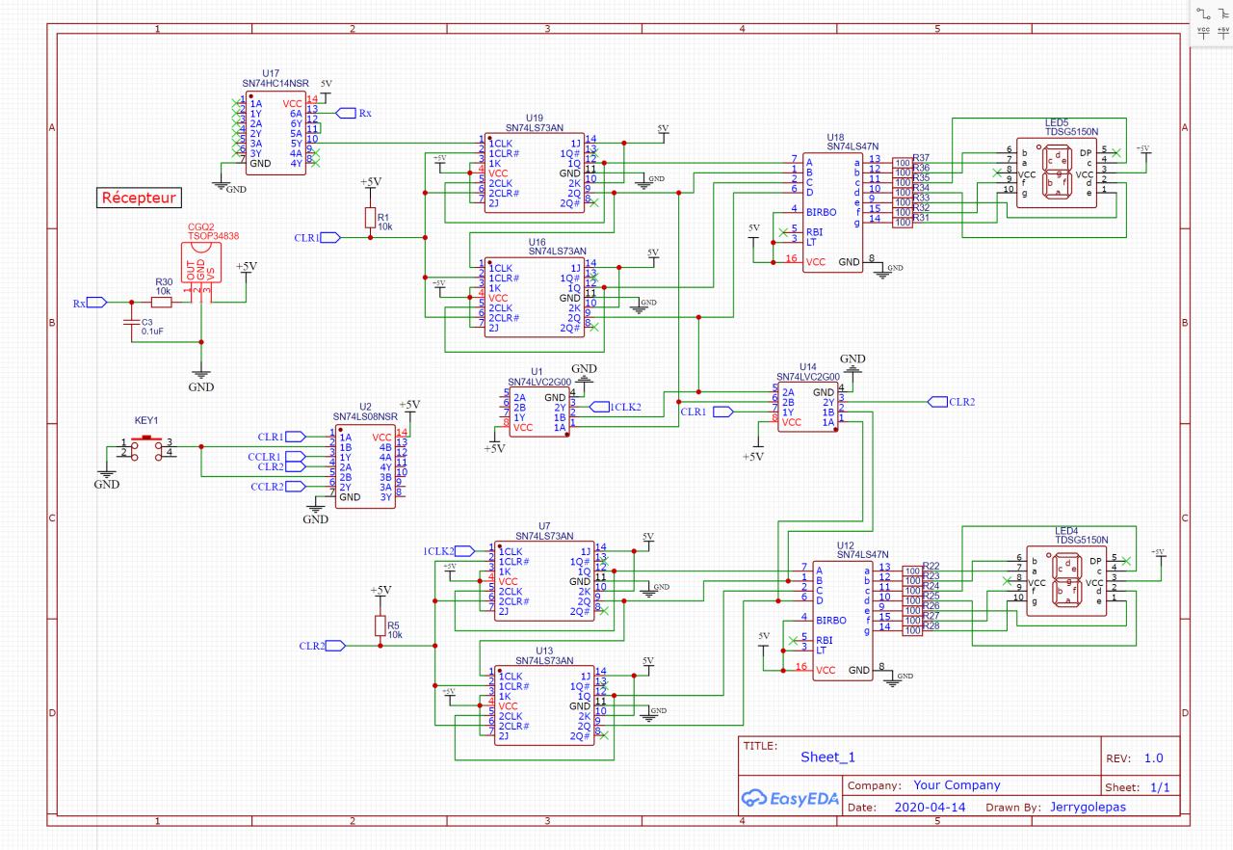Image resolution: width=1233 pixels, height=850 pixels.
Task: Click the U16 flip-flop designator
Action: click(x=537, y=242)
